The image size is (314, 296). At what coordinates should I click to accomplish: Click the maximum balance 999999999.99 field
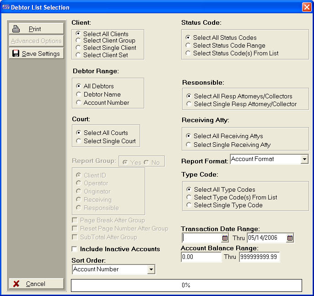click(259, 257)
